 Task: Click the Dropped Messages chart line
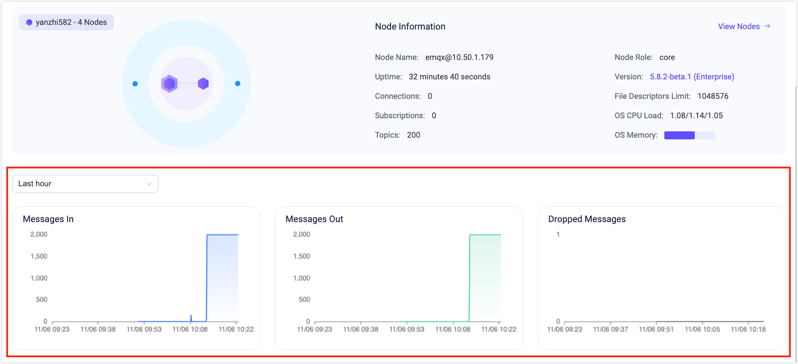pyautogui.click(x=710, y=321)
